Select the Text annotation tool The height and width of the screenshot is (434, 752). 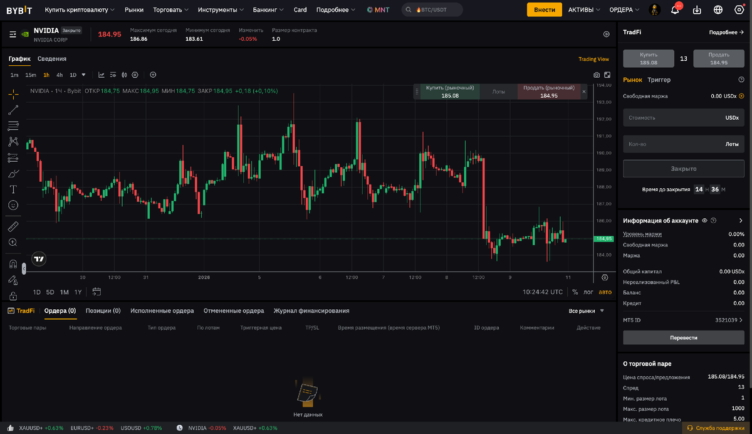pos(13,189)
